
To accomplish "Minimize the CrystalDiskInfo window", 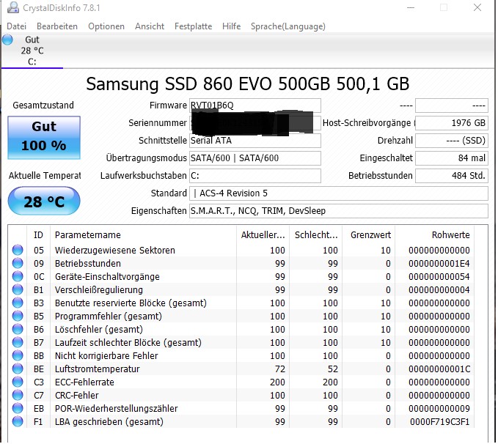I will [411, 7].
